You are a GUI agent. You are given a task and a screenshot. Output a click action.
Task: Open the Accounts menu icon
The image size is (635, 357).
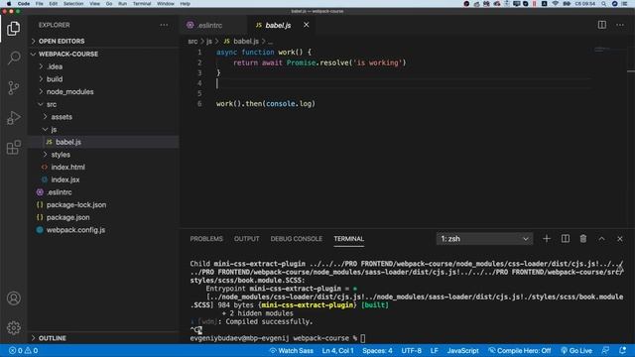tap(13, 298)
